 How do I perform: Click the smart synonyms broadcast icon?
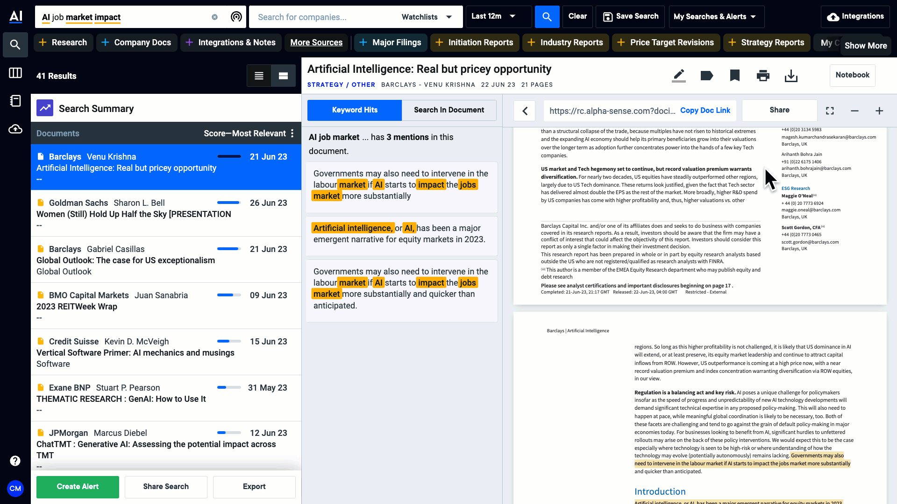[237, 17]
